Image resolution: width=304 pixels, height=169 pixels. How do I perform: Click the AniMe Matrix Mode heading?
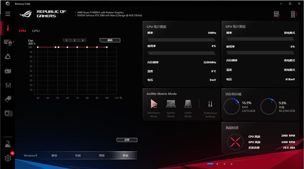pos(161,94)
